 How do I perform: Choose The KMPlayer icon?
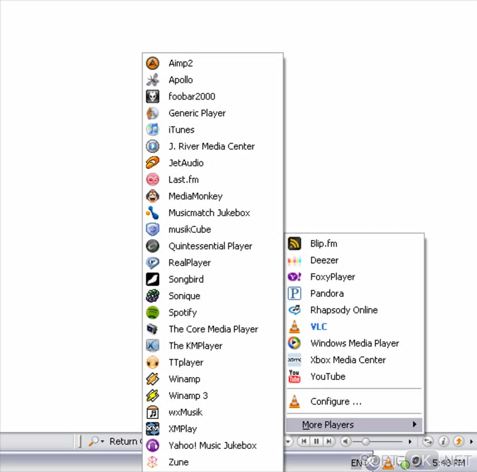coord(152,346)
